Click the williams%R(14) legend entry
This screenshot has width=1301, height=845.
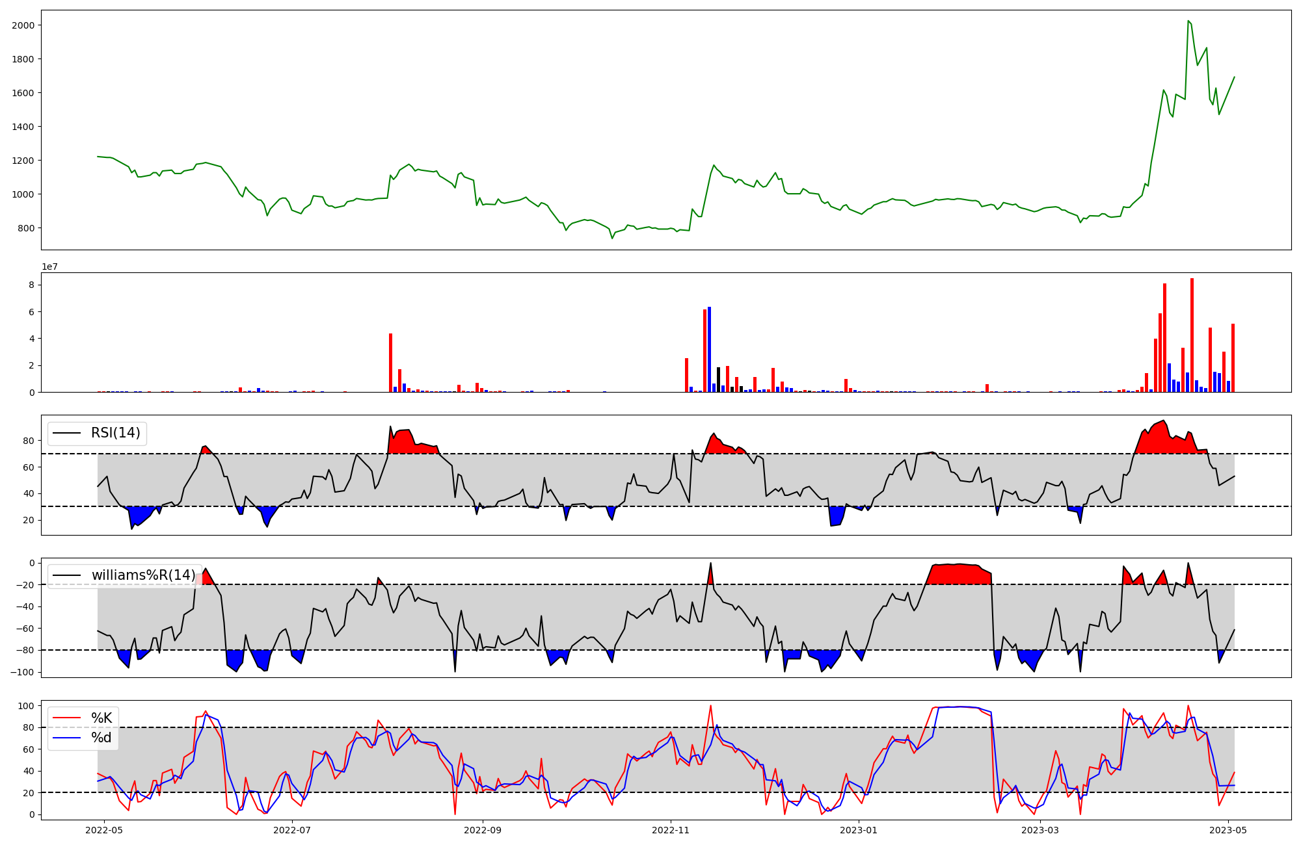click(143, 575)
